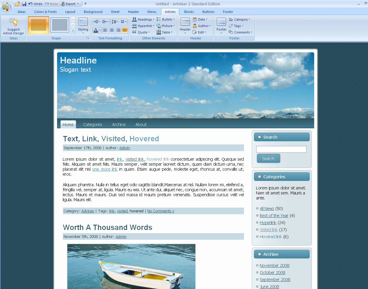368x289 pixels.
Task: Click the Edit pencil icon
Action: tap(195, 32)
